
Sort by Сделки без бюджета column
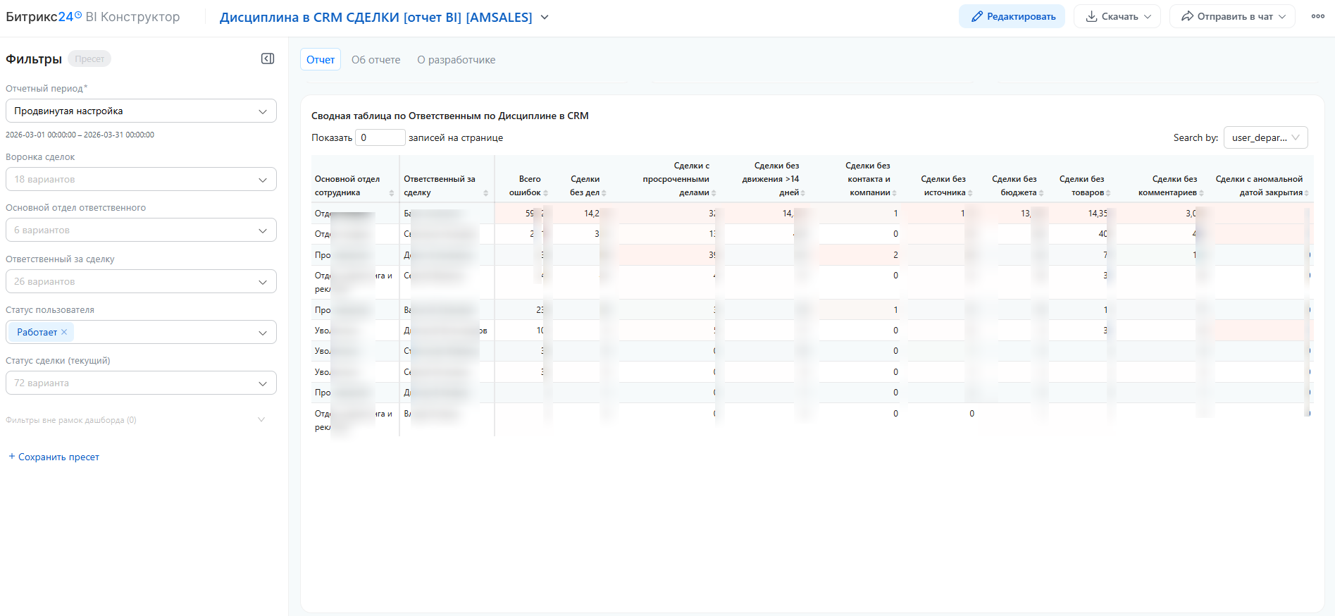tap(1041, 193)
